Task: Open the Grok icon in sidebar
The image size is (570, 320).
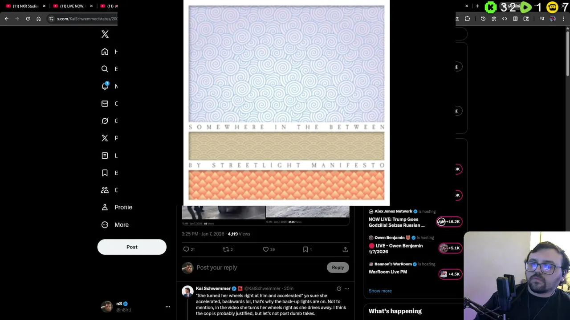Action: (105, 121)
